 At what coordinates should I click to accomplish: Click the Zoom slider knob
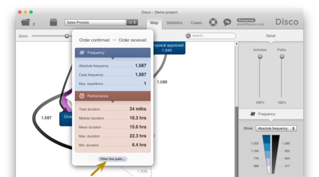pyautogui.click(x=67, y=36)
